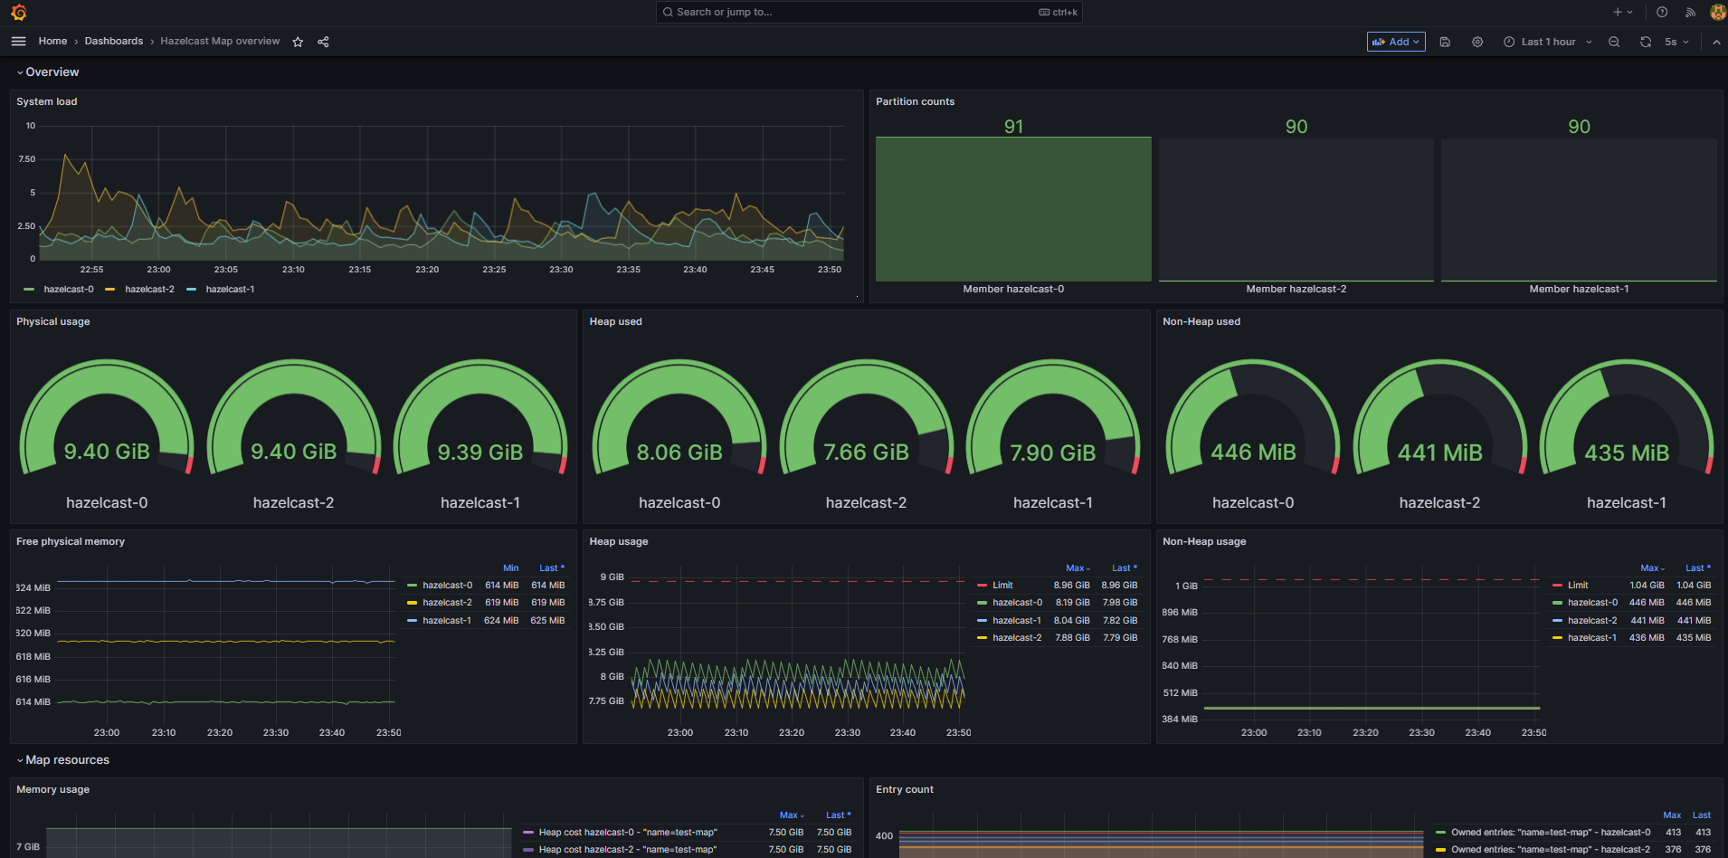This screenshot has width=1728, height=858.
Task: Click the Add panel button
Action: tap(1396, 42)
